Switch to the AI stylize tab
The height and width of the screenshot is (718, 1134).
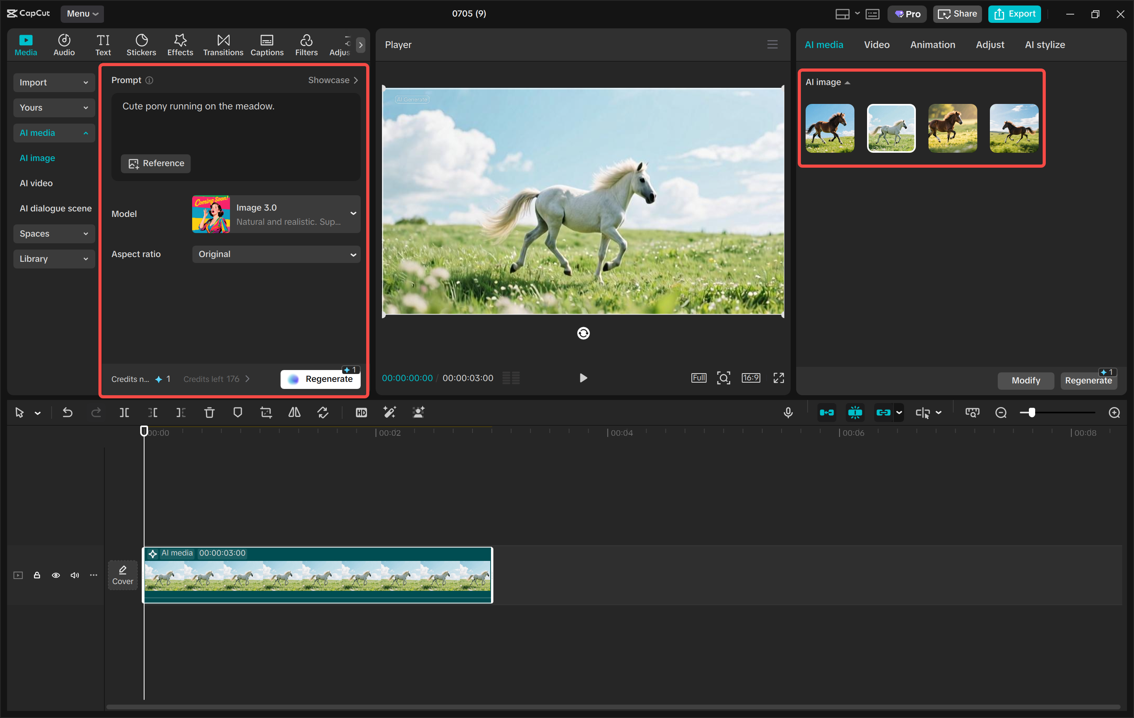[x=1045, y=44]
